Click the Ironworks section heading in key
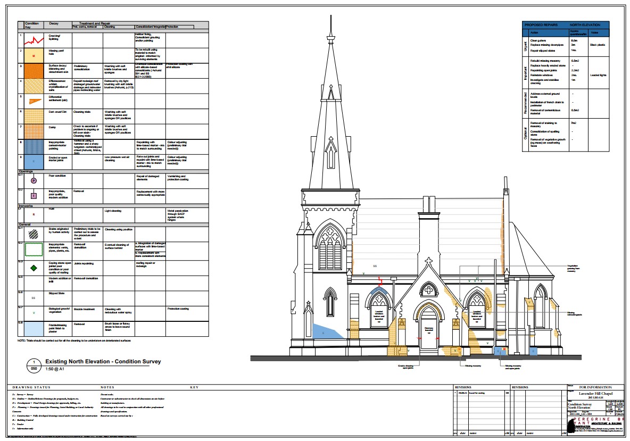The height and width of the screenshot is (441, 630). (x=27, y=205)
